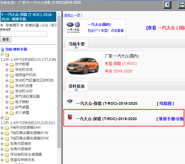This screenshot has height=164, width=185.
Task: Click the 查看 一汽大众 link at right
Action: [x=166, y=28]
